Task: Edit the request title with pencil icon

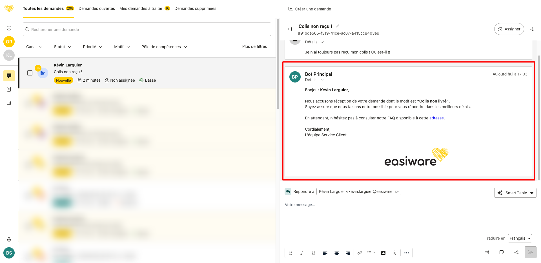Action: coord(338,26)
